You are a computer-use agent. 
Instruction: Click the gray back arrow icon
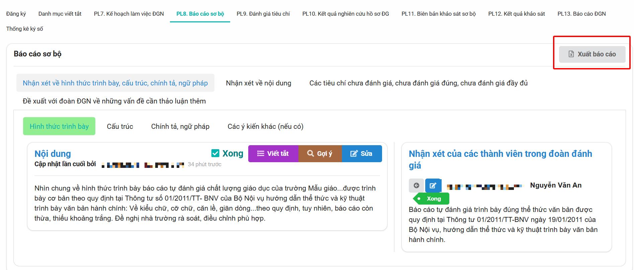[x=416, y=186]
